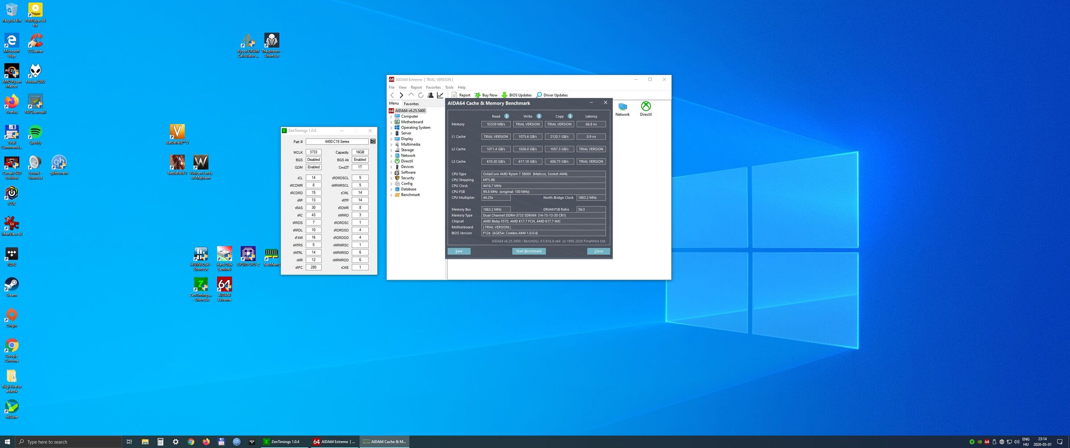The width and height of the screenshot is (1070, 448).
Task: Select the CPUID CPU-Z desktop icon
Action: (248, 256)
